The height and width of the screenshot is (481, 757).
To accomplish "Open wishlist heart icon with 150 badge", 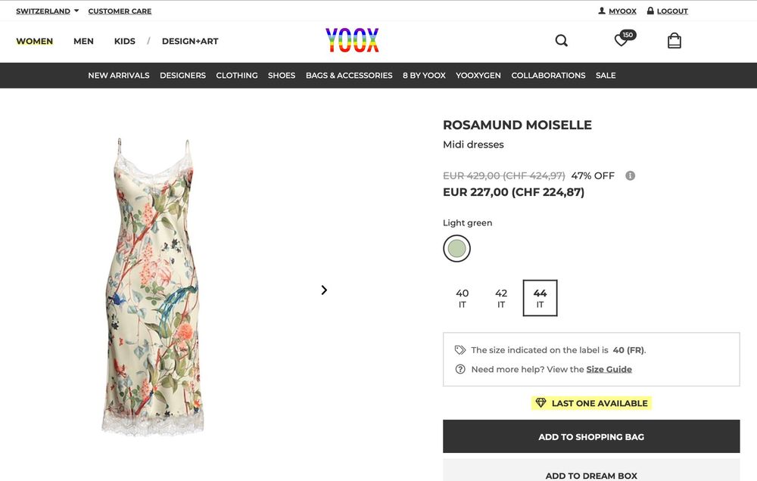I will pyautogui.click(x=622, y=41).
